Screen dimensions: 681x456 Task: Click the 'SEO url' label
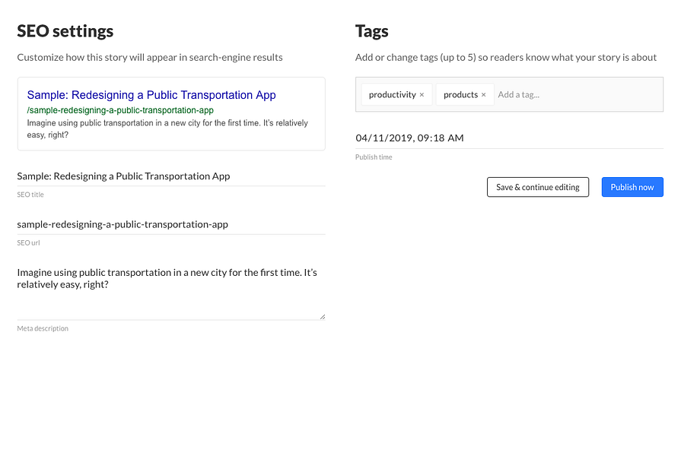(28, 243)
